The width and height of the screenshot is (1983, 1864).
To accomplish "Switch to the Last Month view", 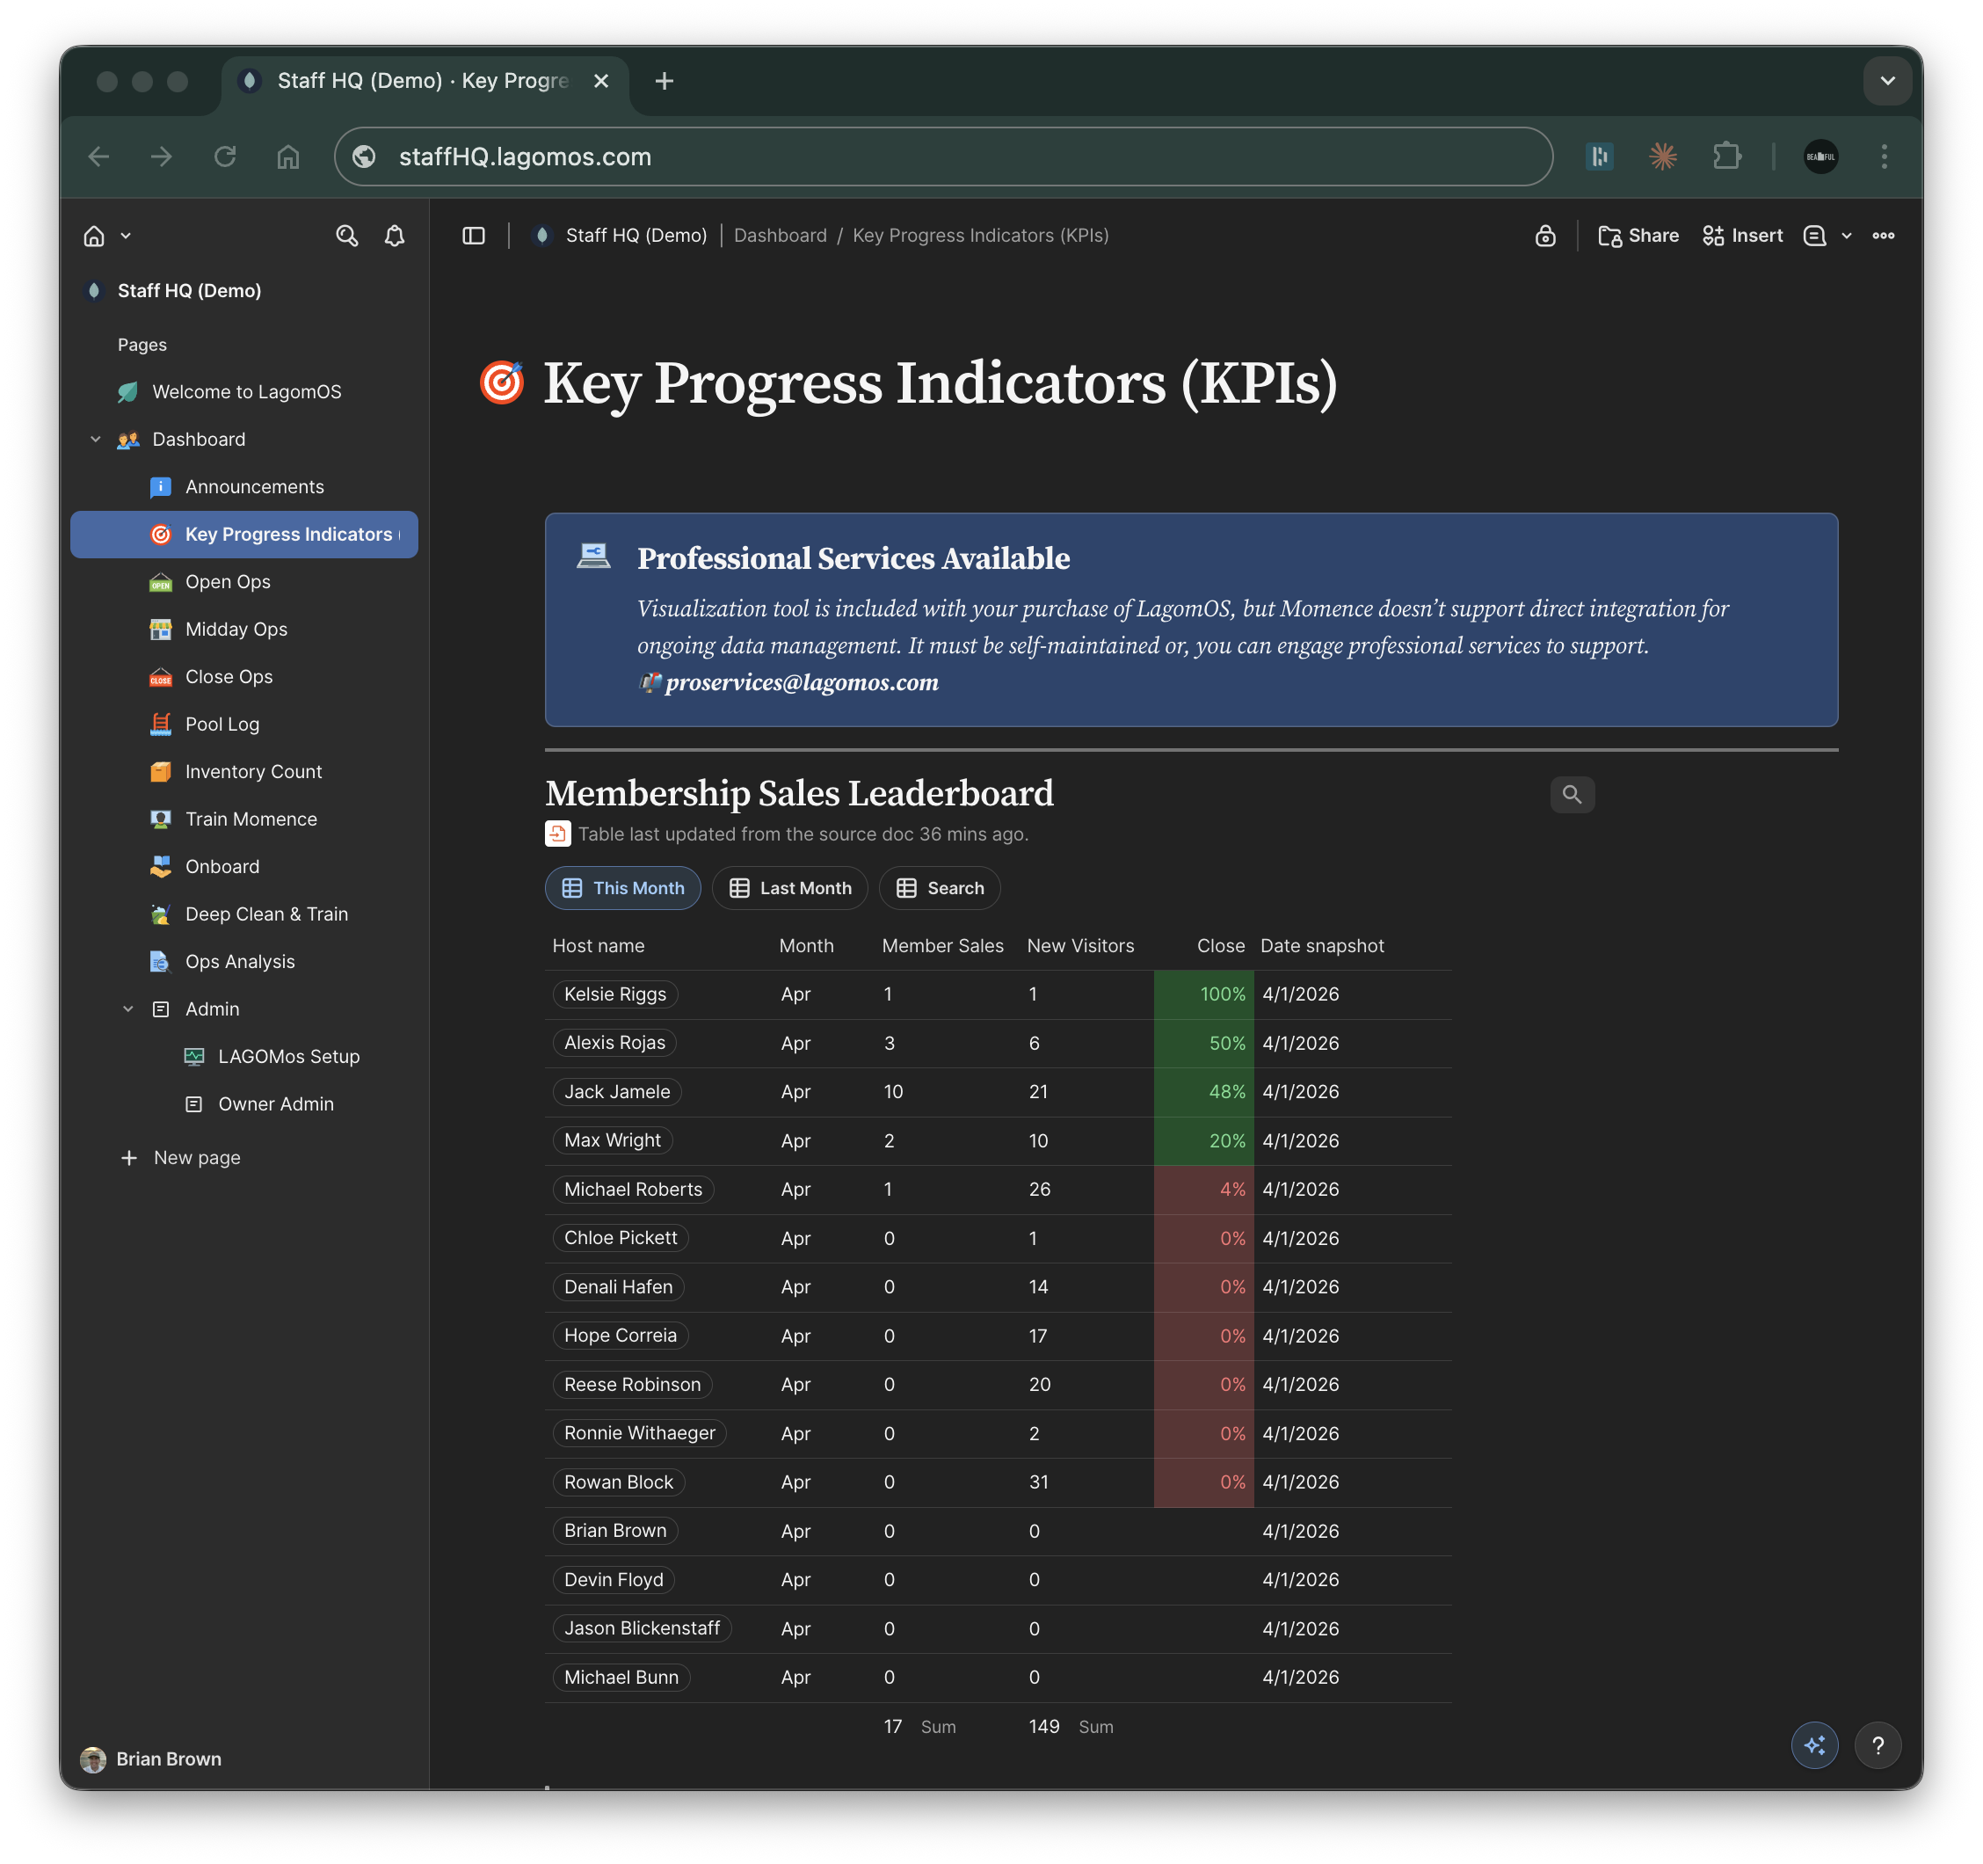I will pyautogui.click(x=790, y=888).
